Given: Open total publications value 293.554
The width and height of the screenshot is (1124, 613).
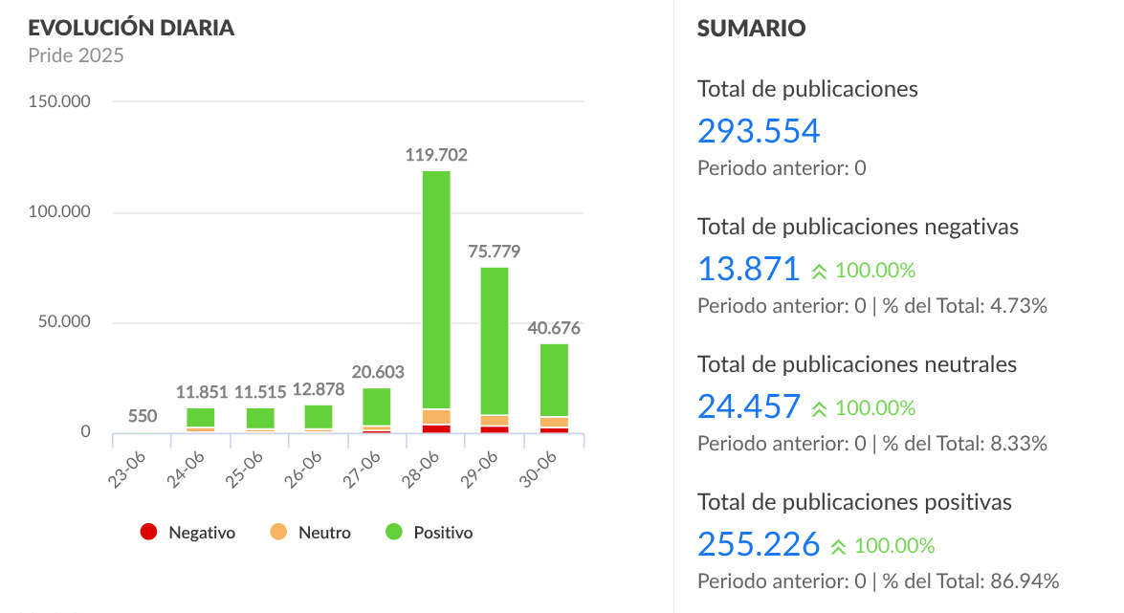Looking at the screenshot, I should [759, 131].
